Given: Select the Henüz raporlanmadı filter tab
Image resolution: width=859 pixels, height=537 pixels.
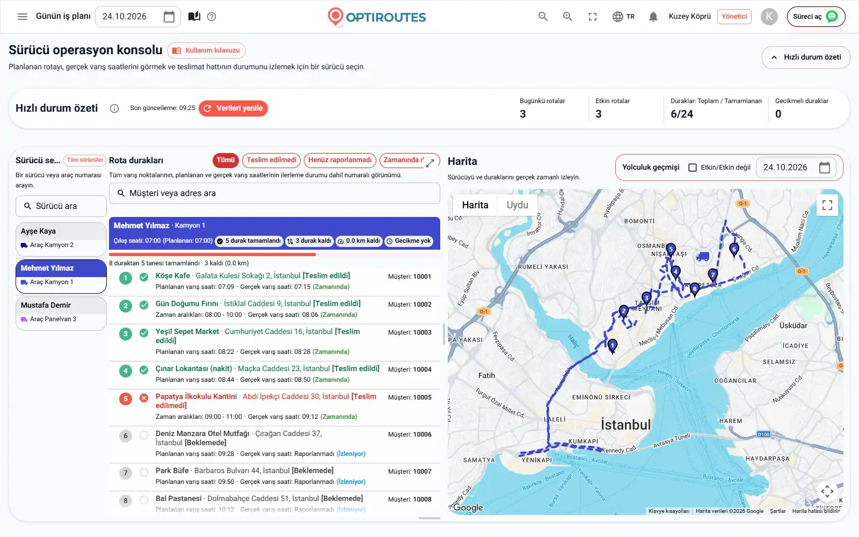Looking at the screenshot, I should click(340, 160).
